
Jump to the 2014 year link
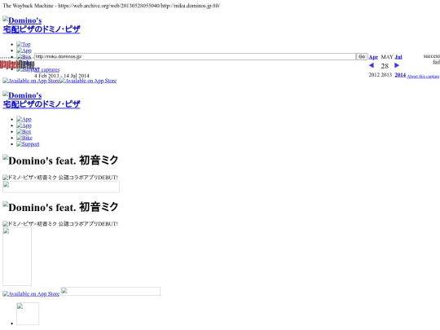click(x=400, y=75)
